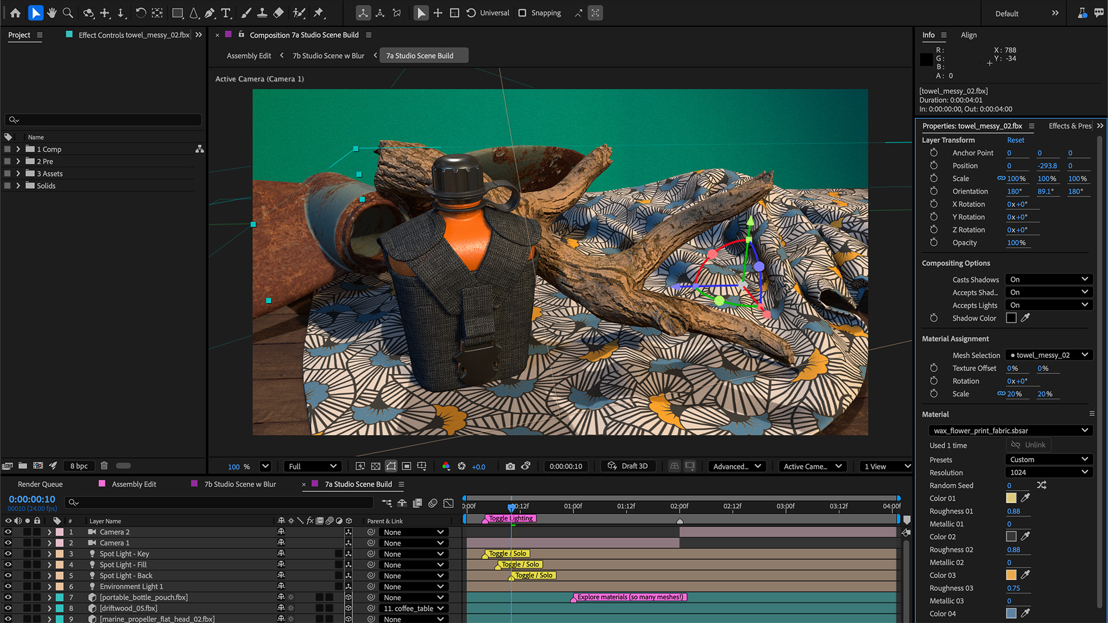Screen dimensions: 1108x623
Task: Lock the Camera 2 layer
Action: (37, 532)
